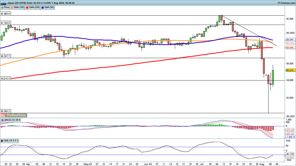
Task: Select the SMA (200) legend tab
Action: (x=34, y=8)
